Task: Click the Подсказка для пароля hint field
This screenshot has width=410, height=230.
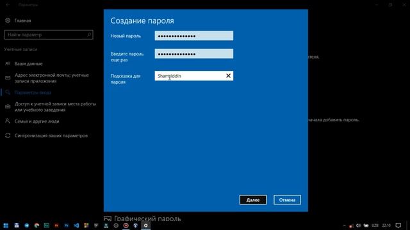Action: [193, 76]
